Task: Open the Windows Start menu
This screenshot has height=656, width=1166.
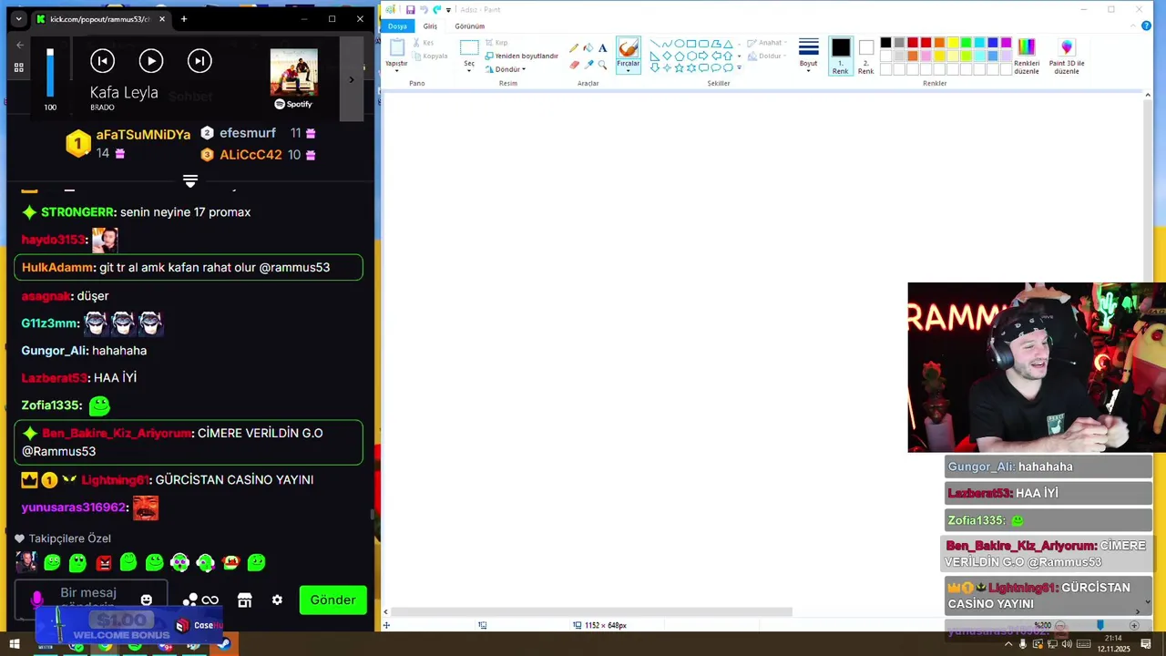Action: point(15,645)
